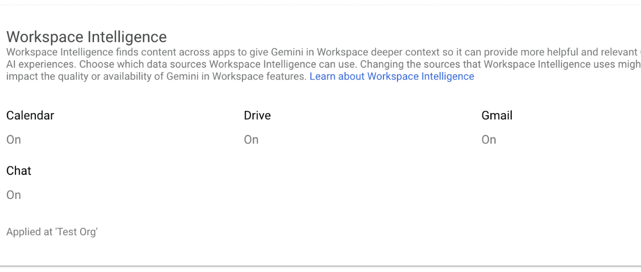Viewport: 641px width, 272px height.
Task: Select the Calendar data source label
Action: [x=30, y=115]
